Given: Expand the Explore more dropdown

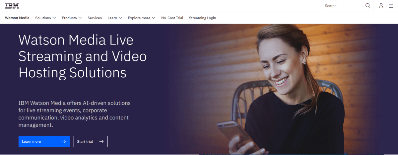Looking at the screenshot, I should 142,18.
